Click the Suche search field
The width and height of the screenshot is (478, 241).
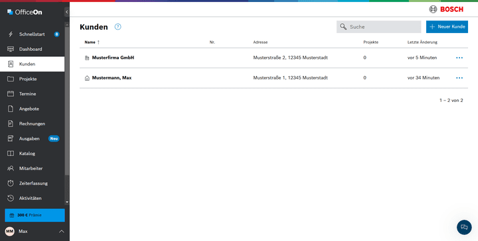378,26
